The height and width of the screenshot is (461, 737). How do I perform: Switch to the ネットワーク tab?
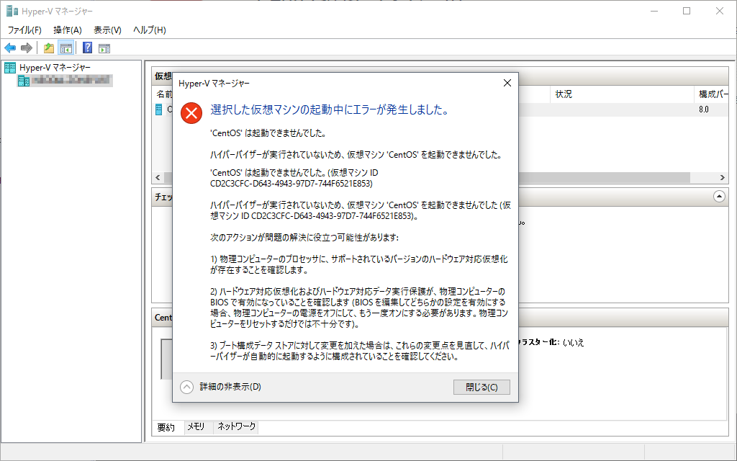pos(236,426)
